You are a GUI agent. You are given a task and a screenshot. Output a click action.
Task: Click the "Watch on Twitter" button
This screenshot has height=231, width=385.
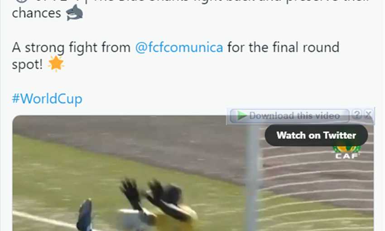point(316,135)
